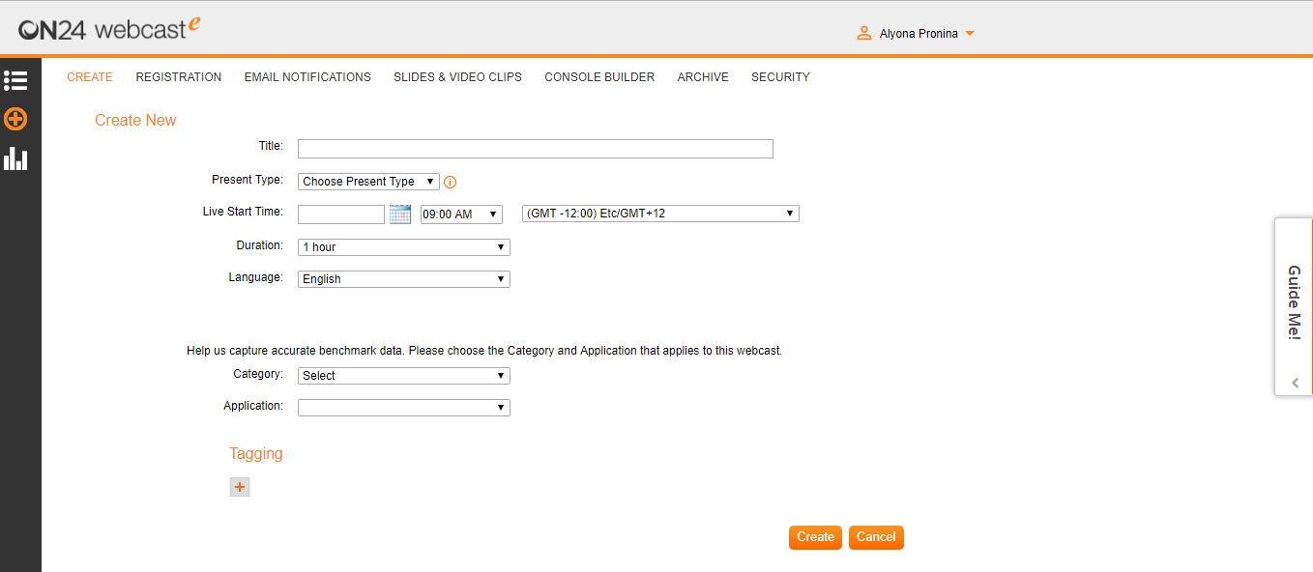1313x572 pixels.
Task: Add a tag with the plus icon
Action: click(240, 487)
